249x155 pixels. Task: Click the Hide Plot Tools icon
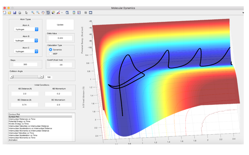[x=86, y=13]
